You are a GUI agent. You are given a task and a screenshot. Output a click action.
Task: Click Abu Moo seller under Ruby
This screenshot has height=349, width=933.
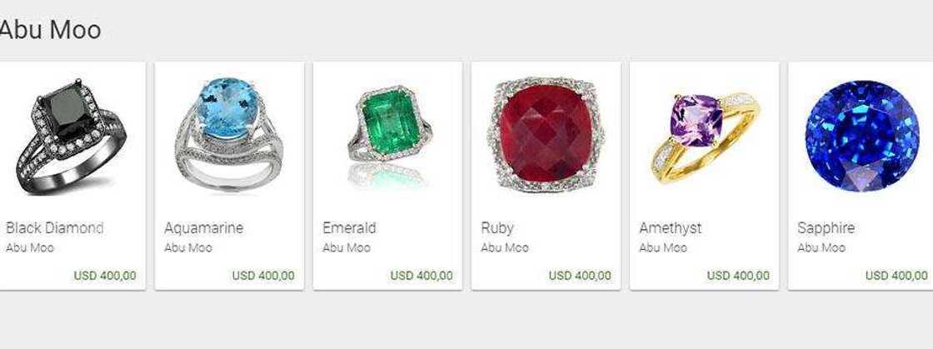(505, 248)
